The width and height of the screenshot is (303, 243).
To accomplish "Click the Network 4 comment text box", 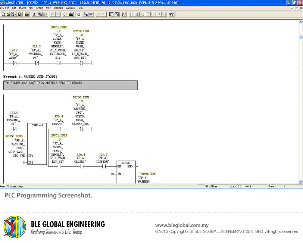I will (x=71, y=85).
